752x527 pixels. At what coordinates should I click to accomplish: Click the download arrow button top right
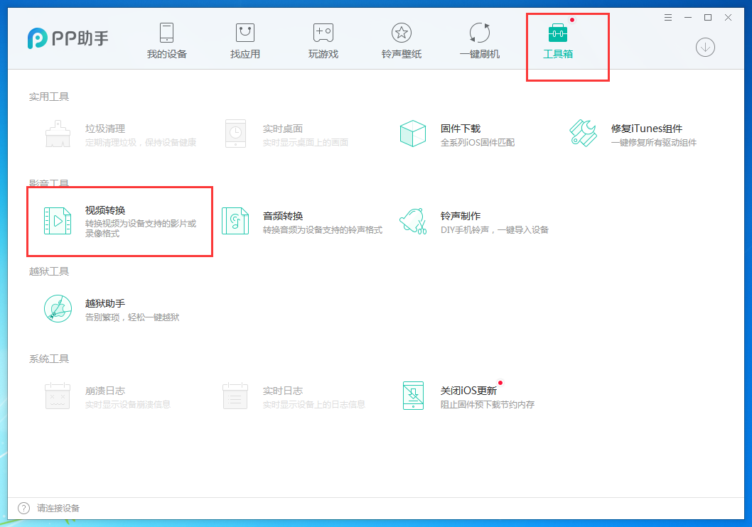(x=705, y=48)
